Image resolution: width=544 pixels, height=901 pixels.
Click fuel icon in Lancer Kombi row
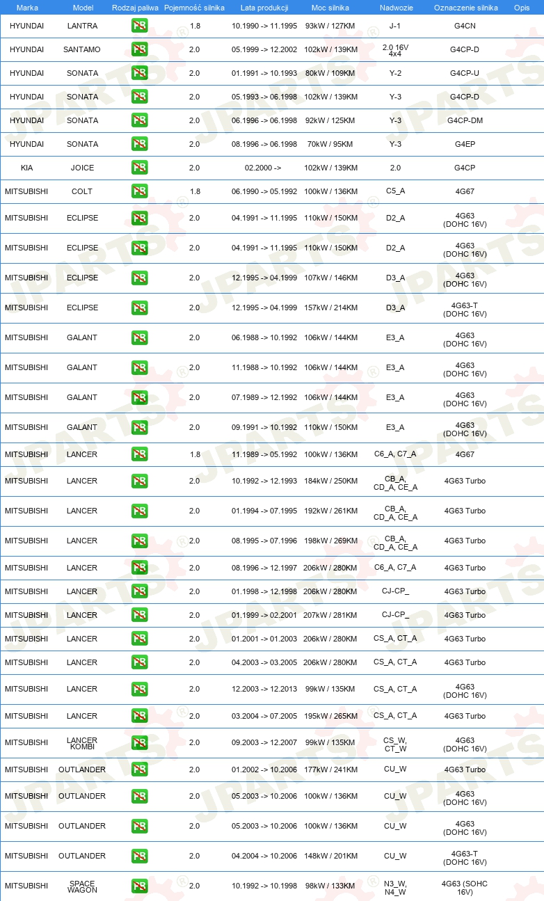pos(139,742)
